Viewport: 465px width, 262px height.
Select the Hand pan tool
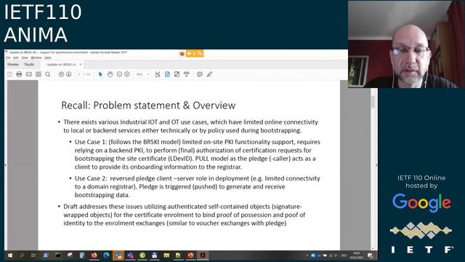point(110,74)
